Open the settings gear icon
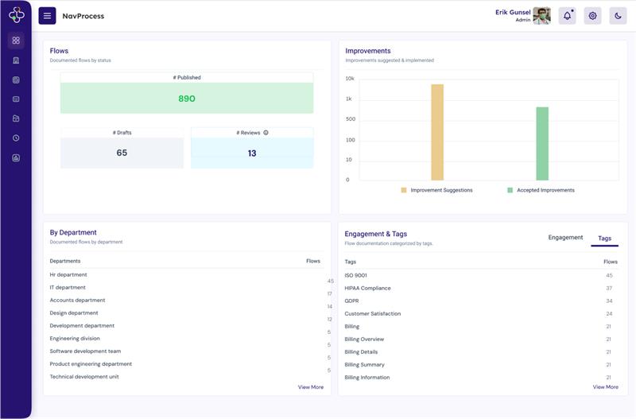 click(x=592, y=16)
